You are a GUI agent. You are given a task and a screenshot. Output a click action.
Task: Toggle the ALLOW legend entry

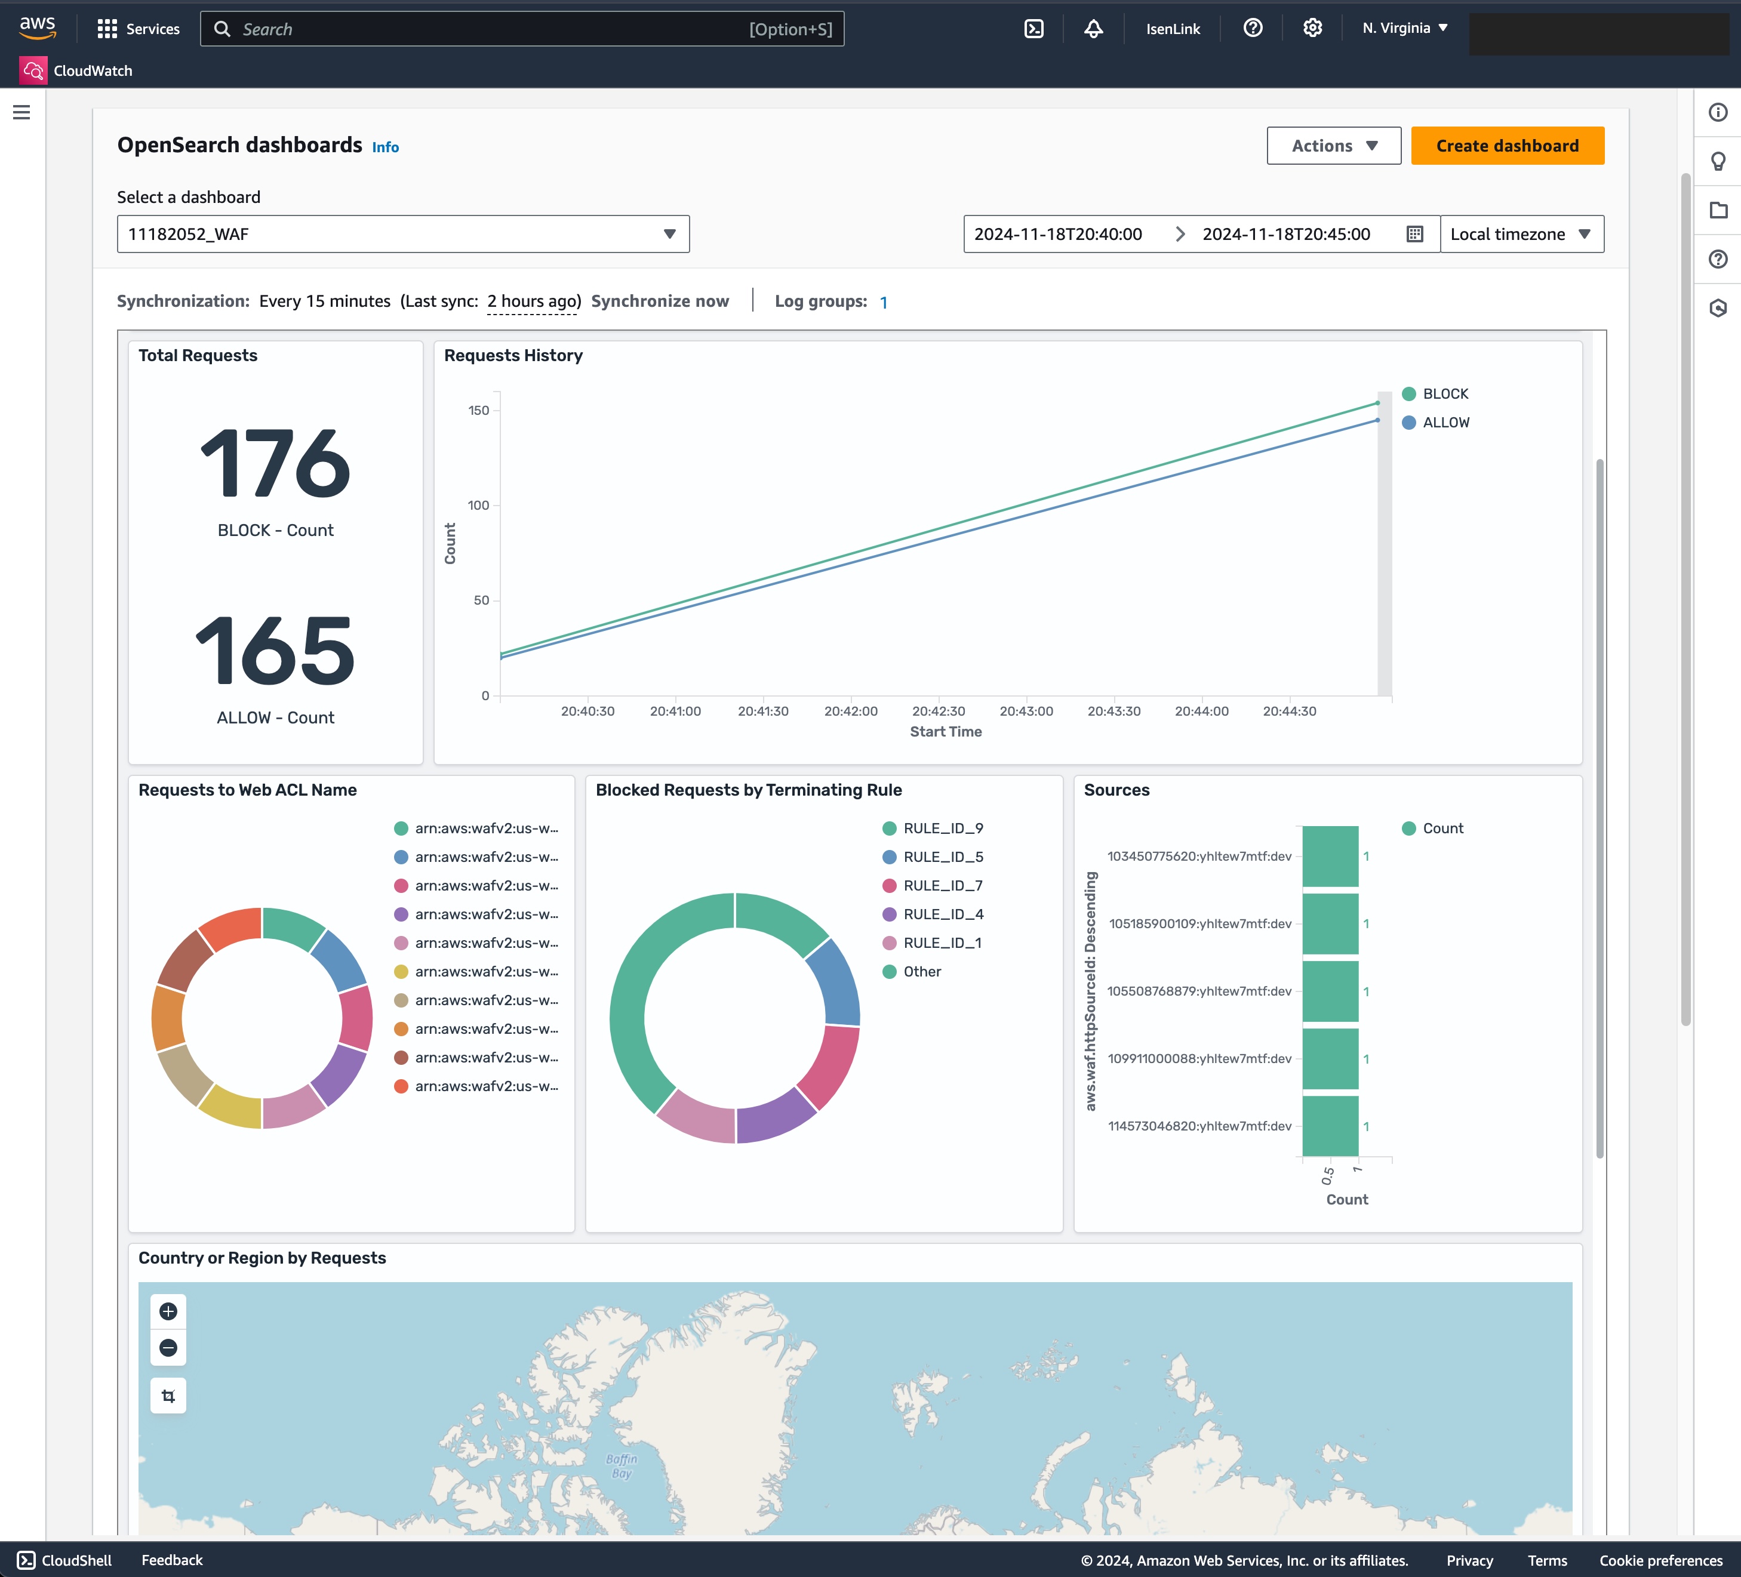(x=1438, y=422)
